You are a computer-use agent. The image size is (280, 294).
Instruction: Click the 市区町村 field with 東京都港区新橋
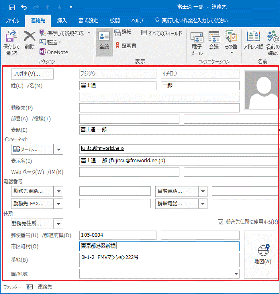(x=159, y=246)
